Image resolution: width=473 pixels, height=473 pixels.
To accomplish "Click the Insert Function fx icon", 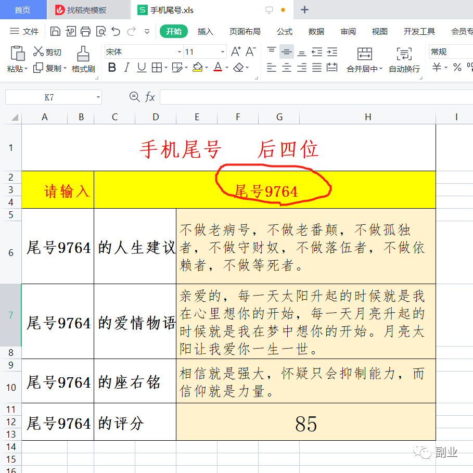I will (x=150, y=97).
